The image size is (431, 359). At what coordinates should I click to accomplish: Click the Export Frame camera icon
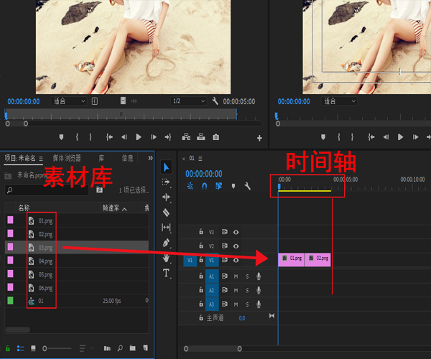tap(215, 137)
